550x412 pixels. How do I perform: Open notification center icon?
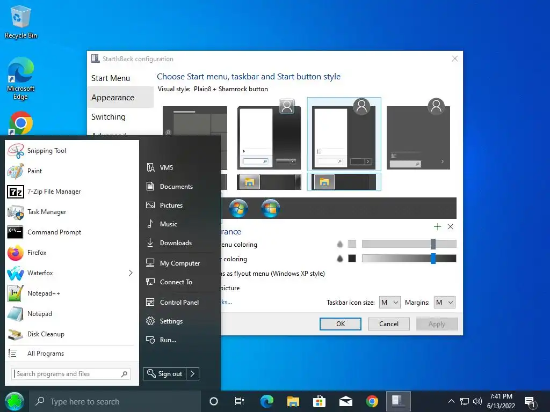pyautogui.click(x=530, y=402)
